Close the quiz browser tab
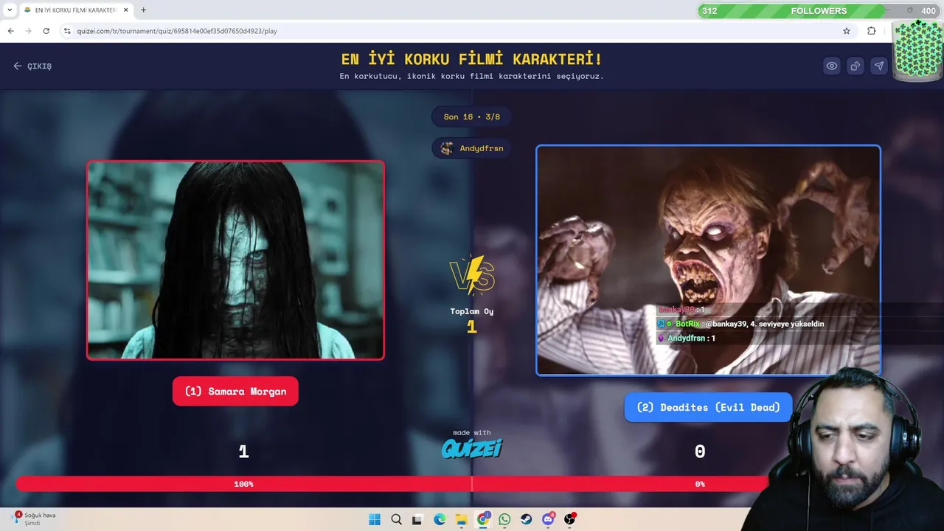This screenshot has width=944, height=531. tap(125, 10)
